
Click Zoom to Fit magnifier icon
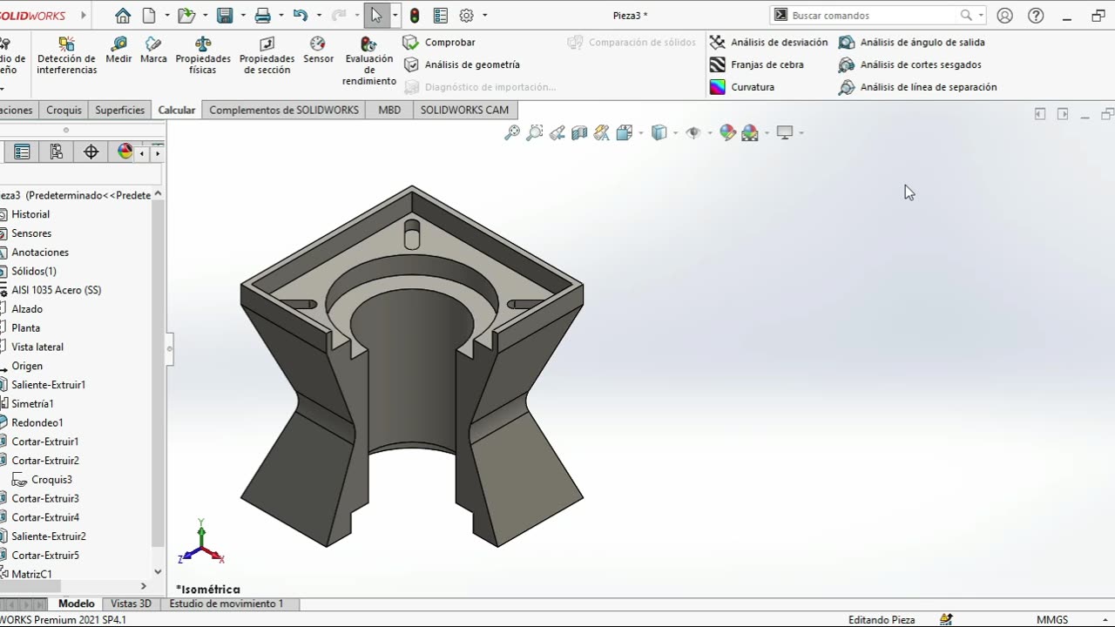(512, 133)
